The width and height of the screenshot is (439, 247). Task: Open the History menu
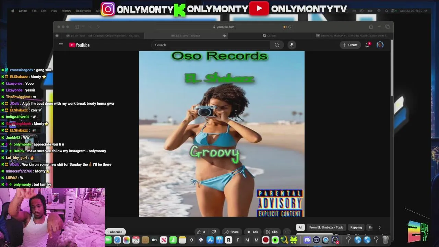[67, 11]
